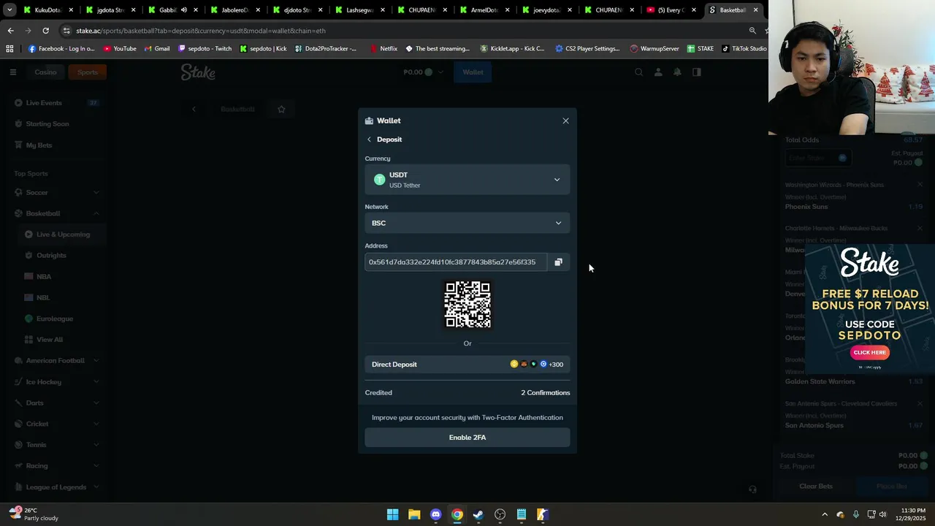Screen dimensions: 935x526
Task: Switch to the KukuDota browser tab
Action: [x=48, y=10]
